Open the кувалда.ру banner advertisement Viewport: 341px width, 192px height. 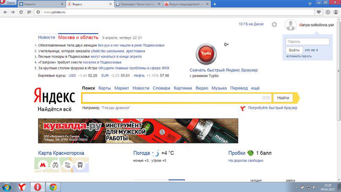click(x=138, y=131)
